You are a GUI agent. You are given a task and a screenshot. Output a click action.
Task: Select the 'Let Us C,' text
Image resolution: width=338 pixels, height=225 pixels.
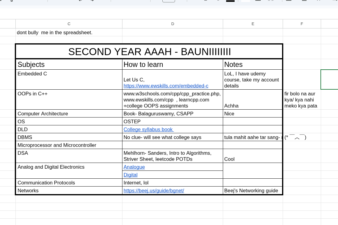tap(134, 80)
